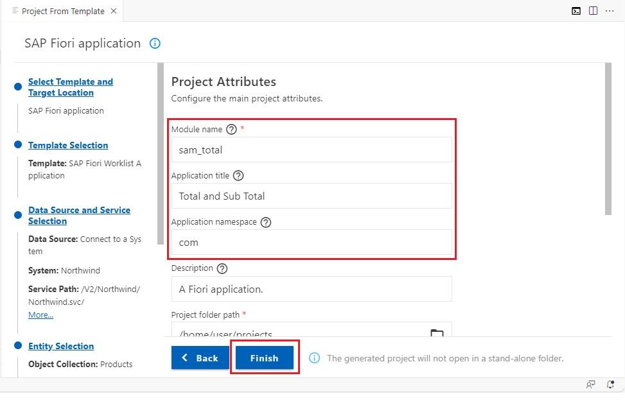Go to Template Selection step

(x=68, y=146)
